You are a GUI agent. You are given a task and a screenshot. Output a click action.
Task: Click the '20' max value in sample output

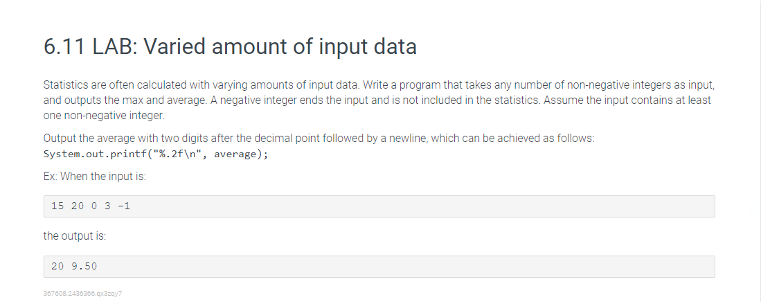click(57, 266)
